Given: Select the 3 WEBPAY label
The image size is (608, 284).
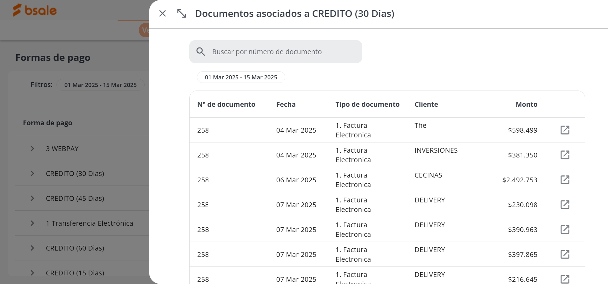Looking at the screenshot, I should point(62,149).
